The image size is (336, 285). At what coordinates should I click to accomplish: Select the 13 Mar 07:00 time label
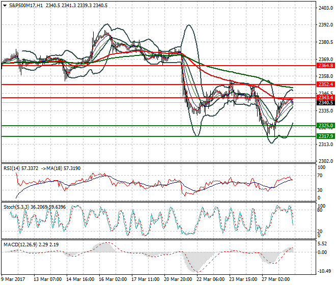[47, 279]
